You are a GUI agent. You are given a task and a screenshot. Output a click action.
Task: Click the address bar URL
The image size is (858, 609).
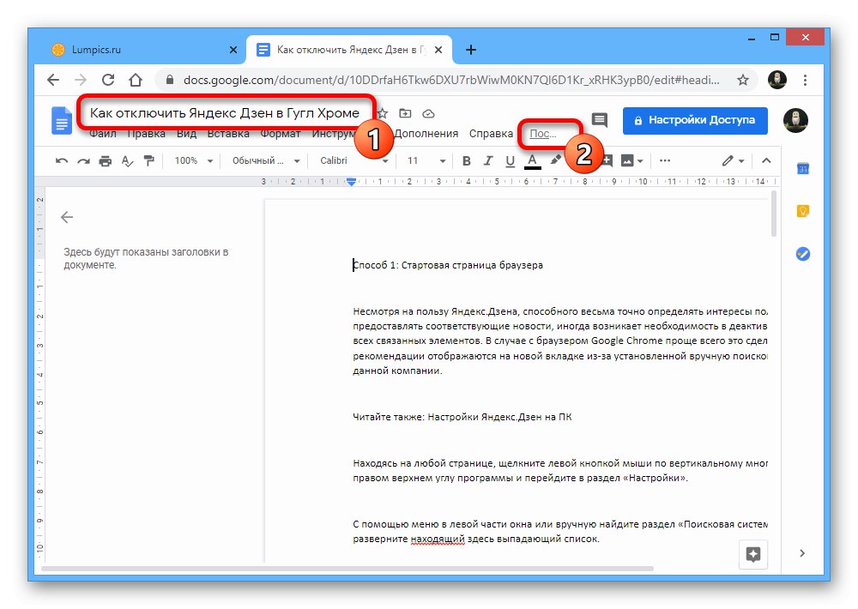[x=451, y=80]
